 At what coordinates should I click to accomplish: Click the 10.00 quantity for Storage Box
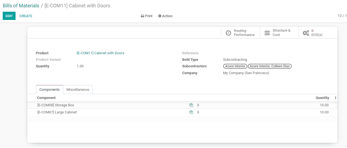point(324,105)
